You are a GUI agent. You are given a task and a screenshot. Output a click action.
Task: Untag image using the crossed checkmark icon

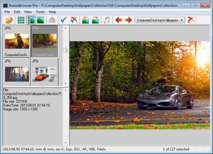[x=74, y=20]
